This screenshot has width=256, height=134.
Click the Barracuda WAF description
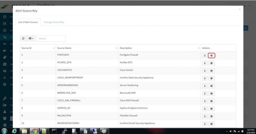128,93
